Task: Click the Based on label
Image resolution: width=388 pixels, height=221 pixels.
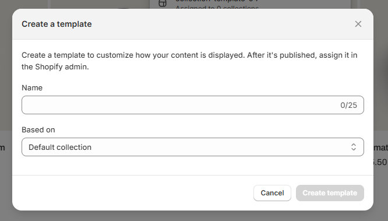Action: pyautogui.click(x=38, y=130)
